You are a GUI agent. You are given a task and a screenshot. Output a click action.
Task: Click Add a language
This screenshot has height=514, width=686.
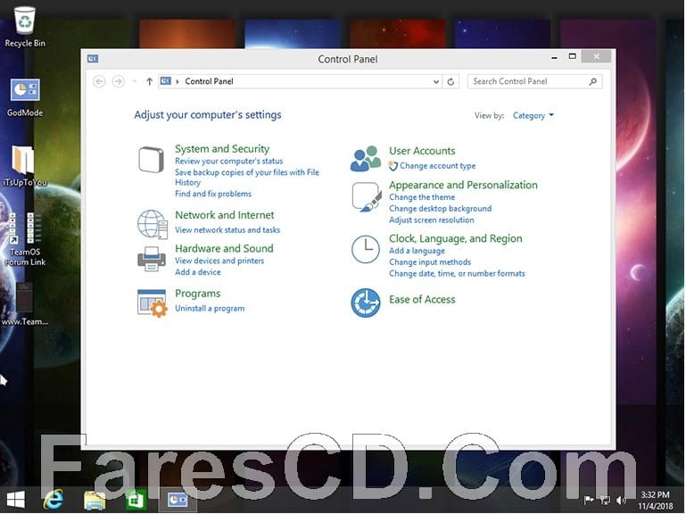417,251
